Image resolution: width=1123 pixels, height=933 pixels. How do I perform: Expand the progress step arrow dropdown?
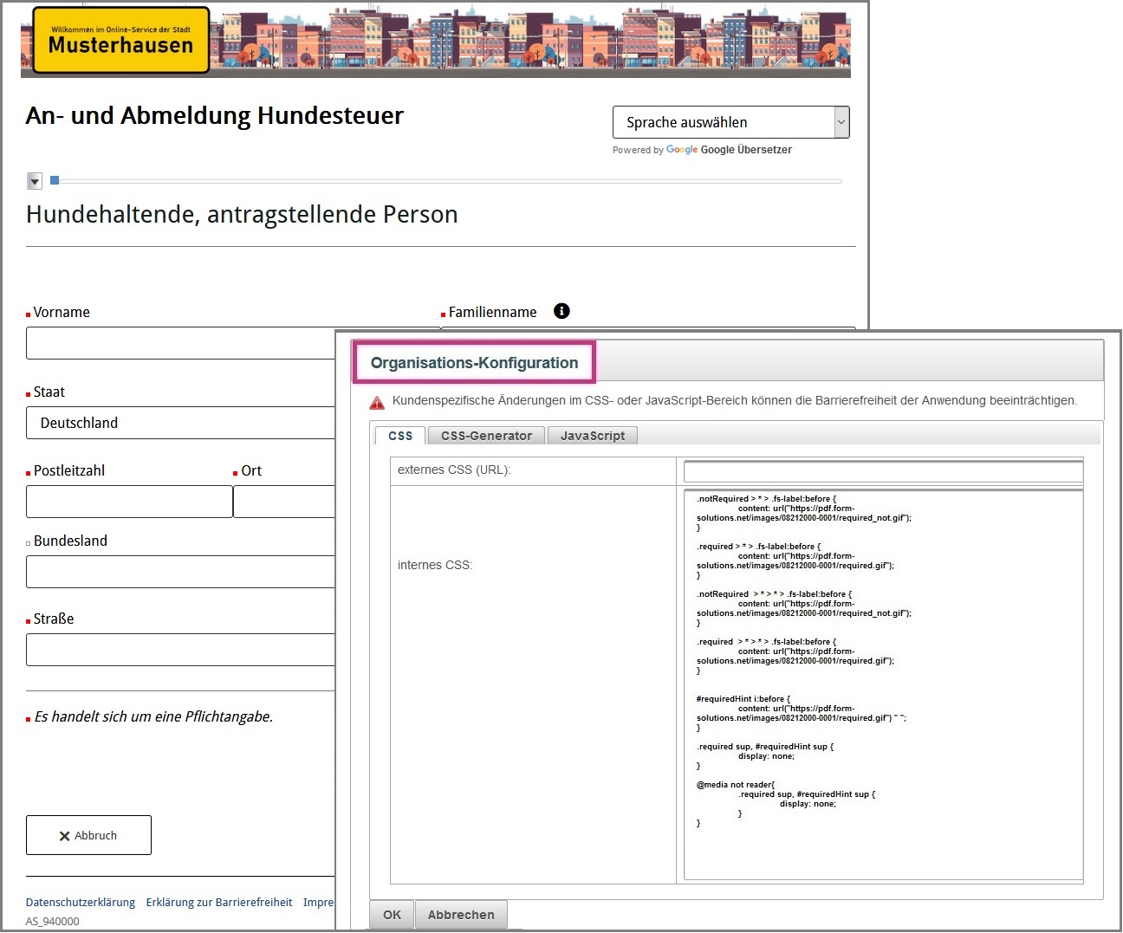coord(35,181)
